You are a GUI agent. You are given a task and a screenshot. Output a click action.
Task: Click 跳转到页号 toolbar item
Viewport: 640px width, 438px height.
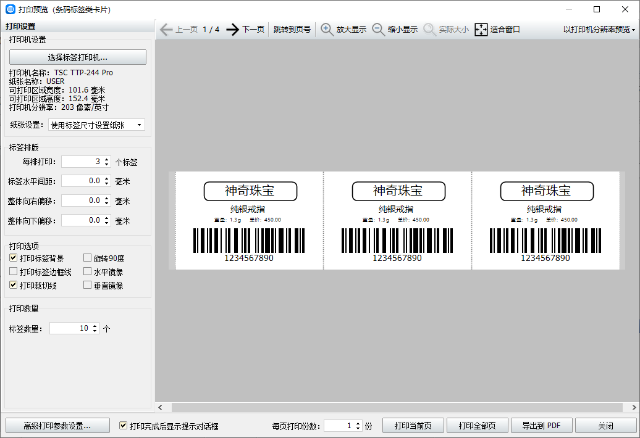(x=292, y=30)
